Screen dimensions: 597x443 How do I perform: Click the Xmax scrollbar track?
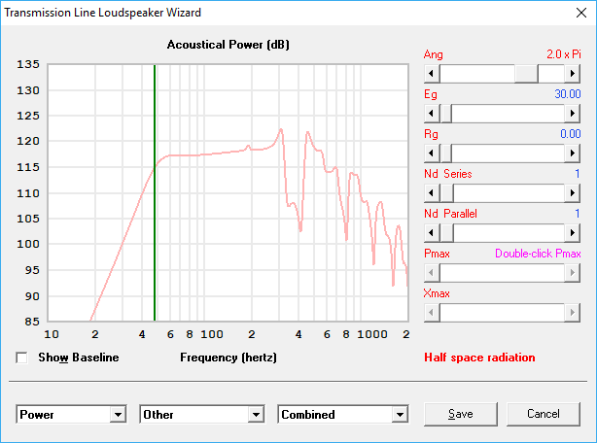[x=502, y=313]
